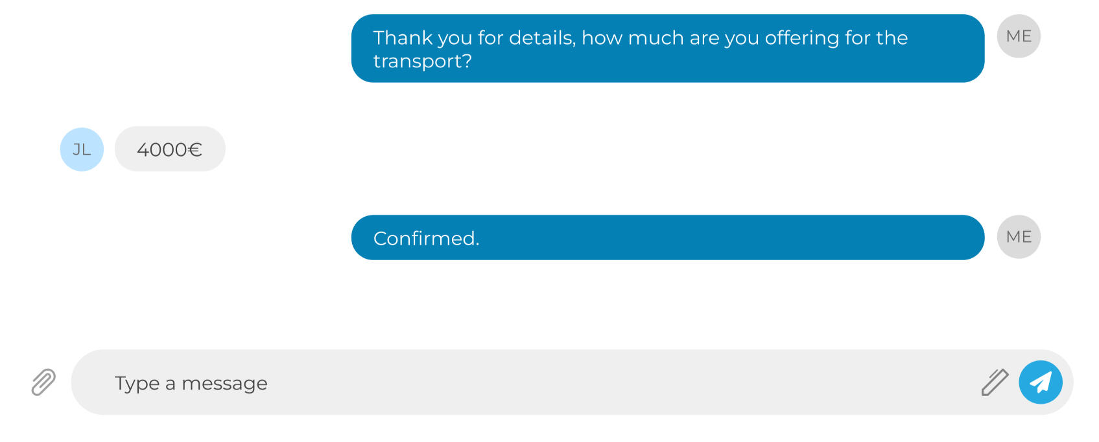Image resolution: width=1099 pixels, height=442 pixels.
Task: Open sender profile from the lower ME circle
Action: [1019, 237]
